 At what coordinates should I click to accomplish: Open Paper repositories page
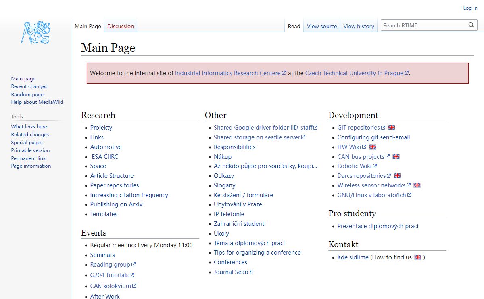click(115, 185)
